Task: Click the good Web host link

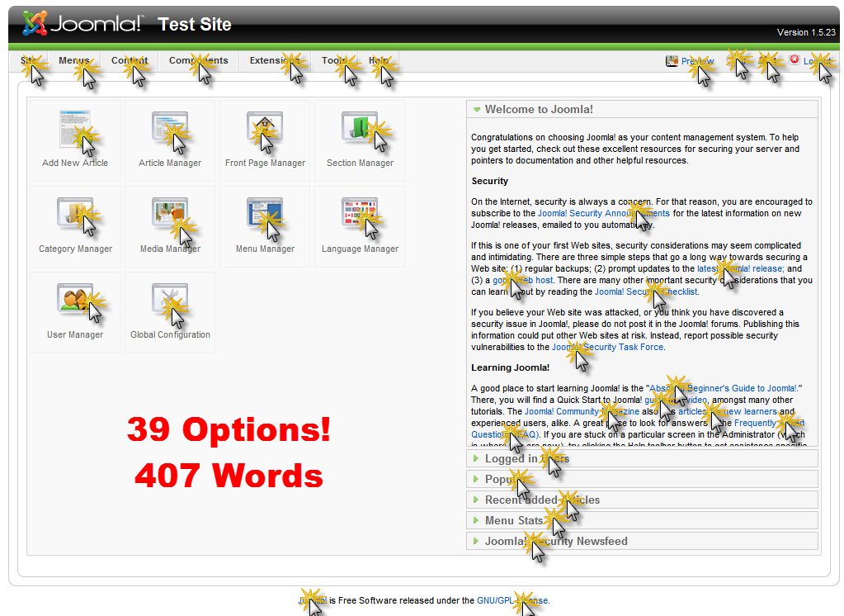Action: click(523, 280)
